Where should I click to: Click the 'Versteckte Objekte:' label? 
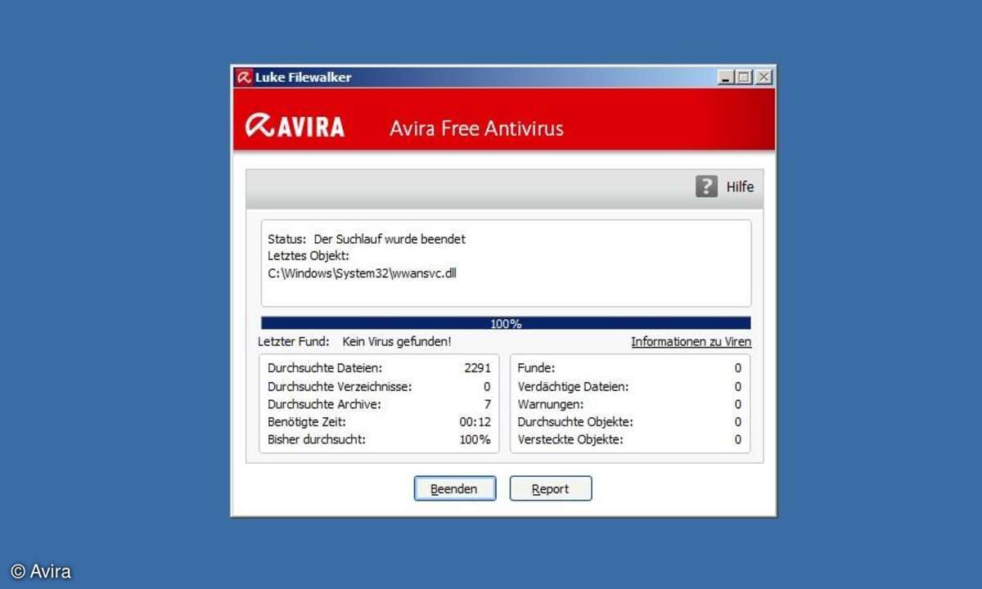coord(570,440)
